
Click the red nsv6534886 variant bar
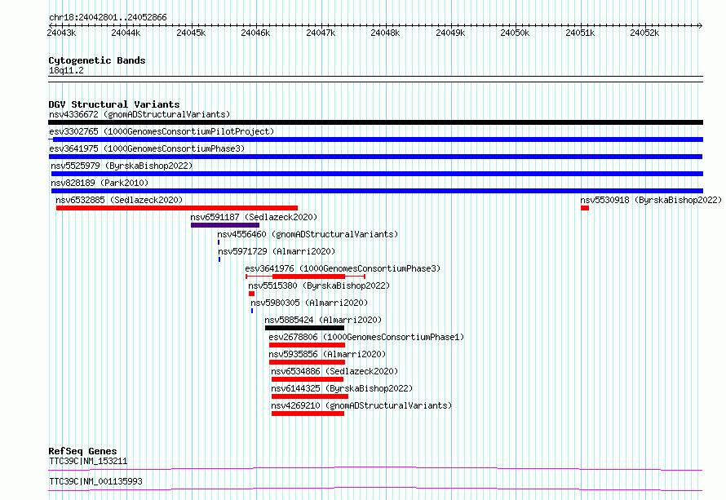308,379
